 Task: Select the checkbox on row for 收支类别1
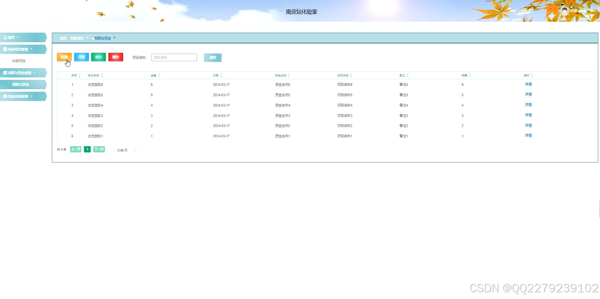click(62, 136)
